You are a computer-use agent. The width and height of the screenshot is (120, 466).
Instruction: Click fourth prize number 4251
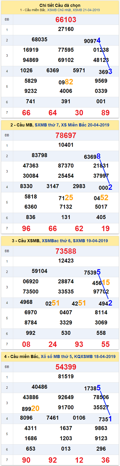click(x=79, y=303)
